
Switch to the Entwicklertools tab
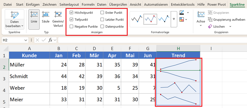point(183,4)
